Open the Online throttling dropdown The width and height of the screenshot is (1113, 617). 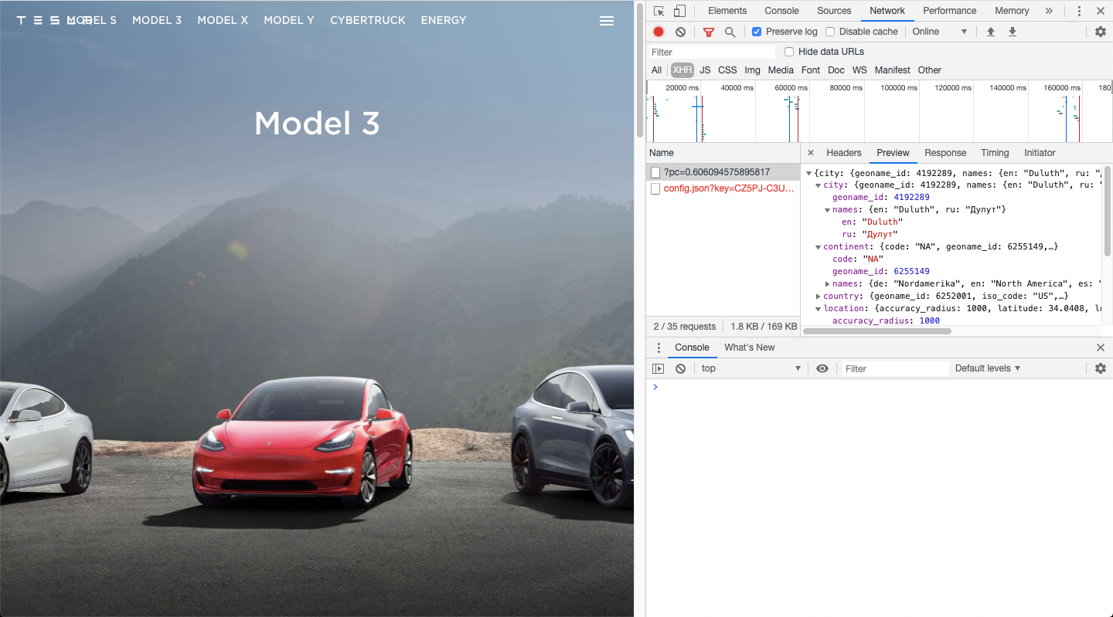(939, 32)
